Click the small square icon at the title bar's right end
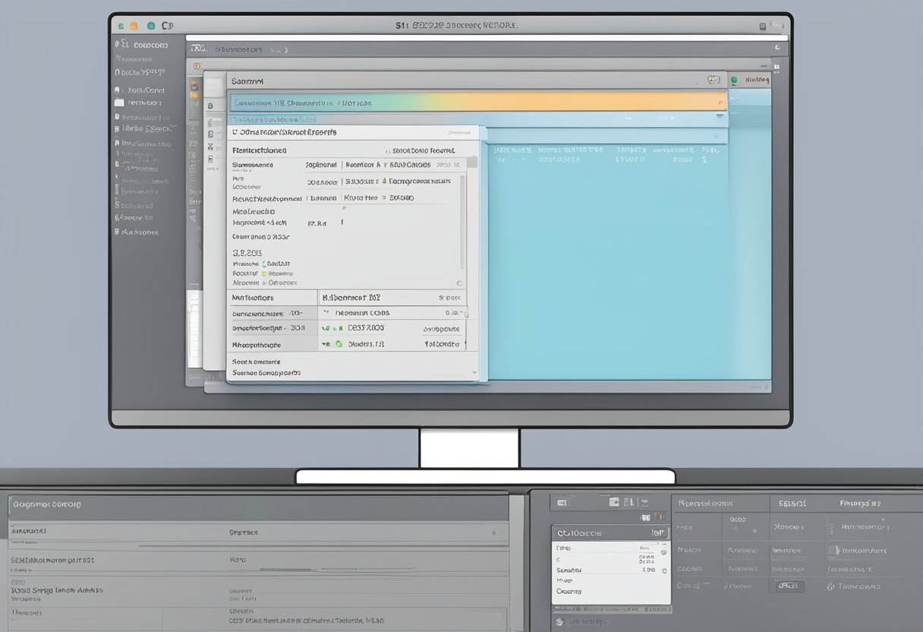923x632 pixels. pyautogui.click(x=763, y=25)
